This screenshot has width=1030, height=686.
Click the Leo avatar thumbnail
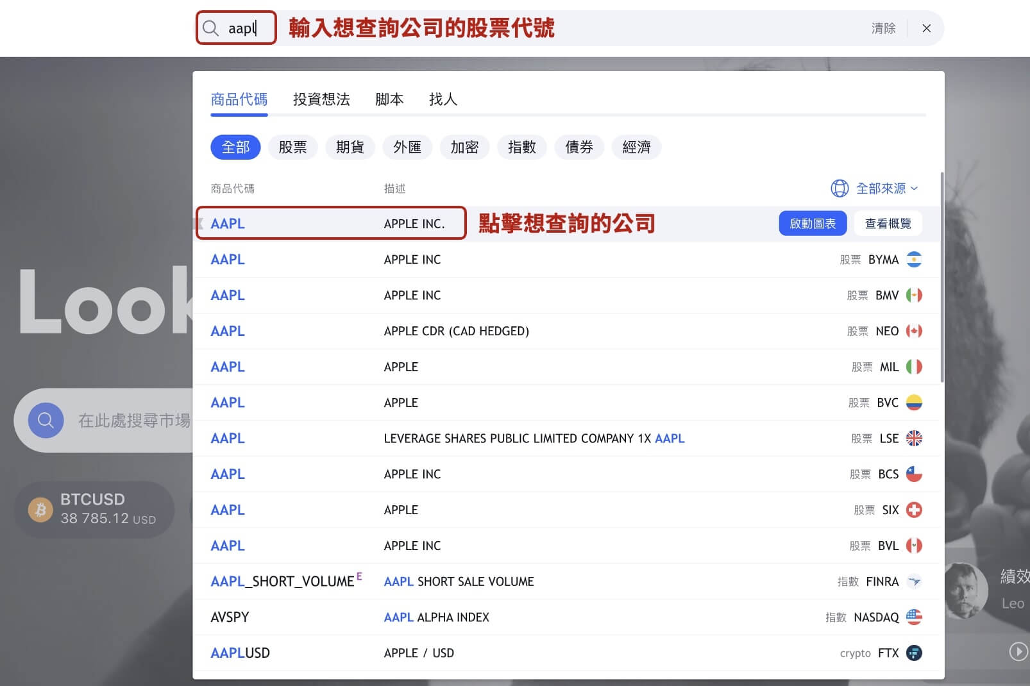click(x=965, y=590)
